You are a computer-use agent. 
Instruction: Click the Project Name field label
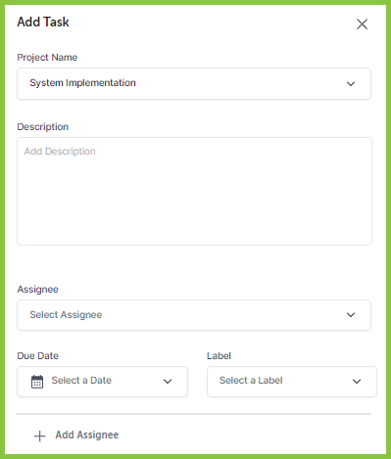pos(47,58)
